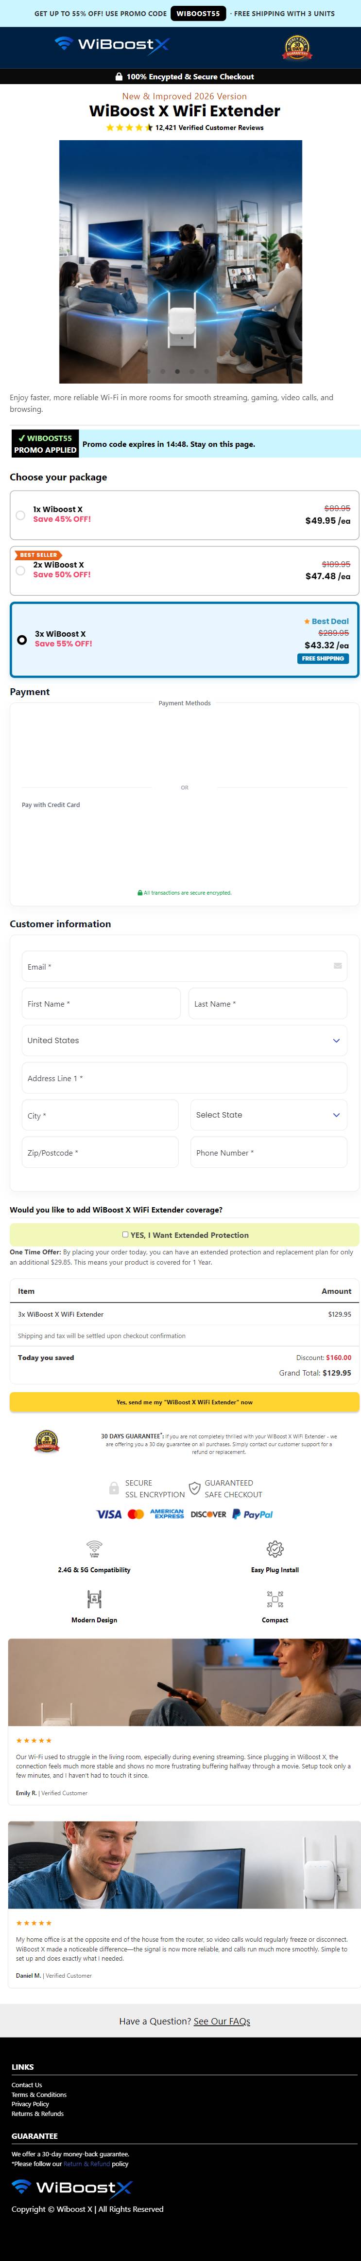Click the 2.4G & 5G compatibility WiFi icon
Screen dimensions: 361x2261
pyautogui.click(x=94, y=1549)
